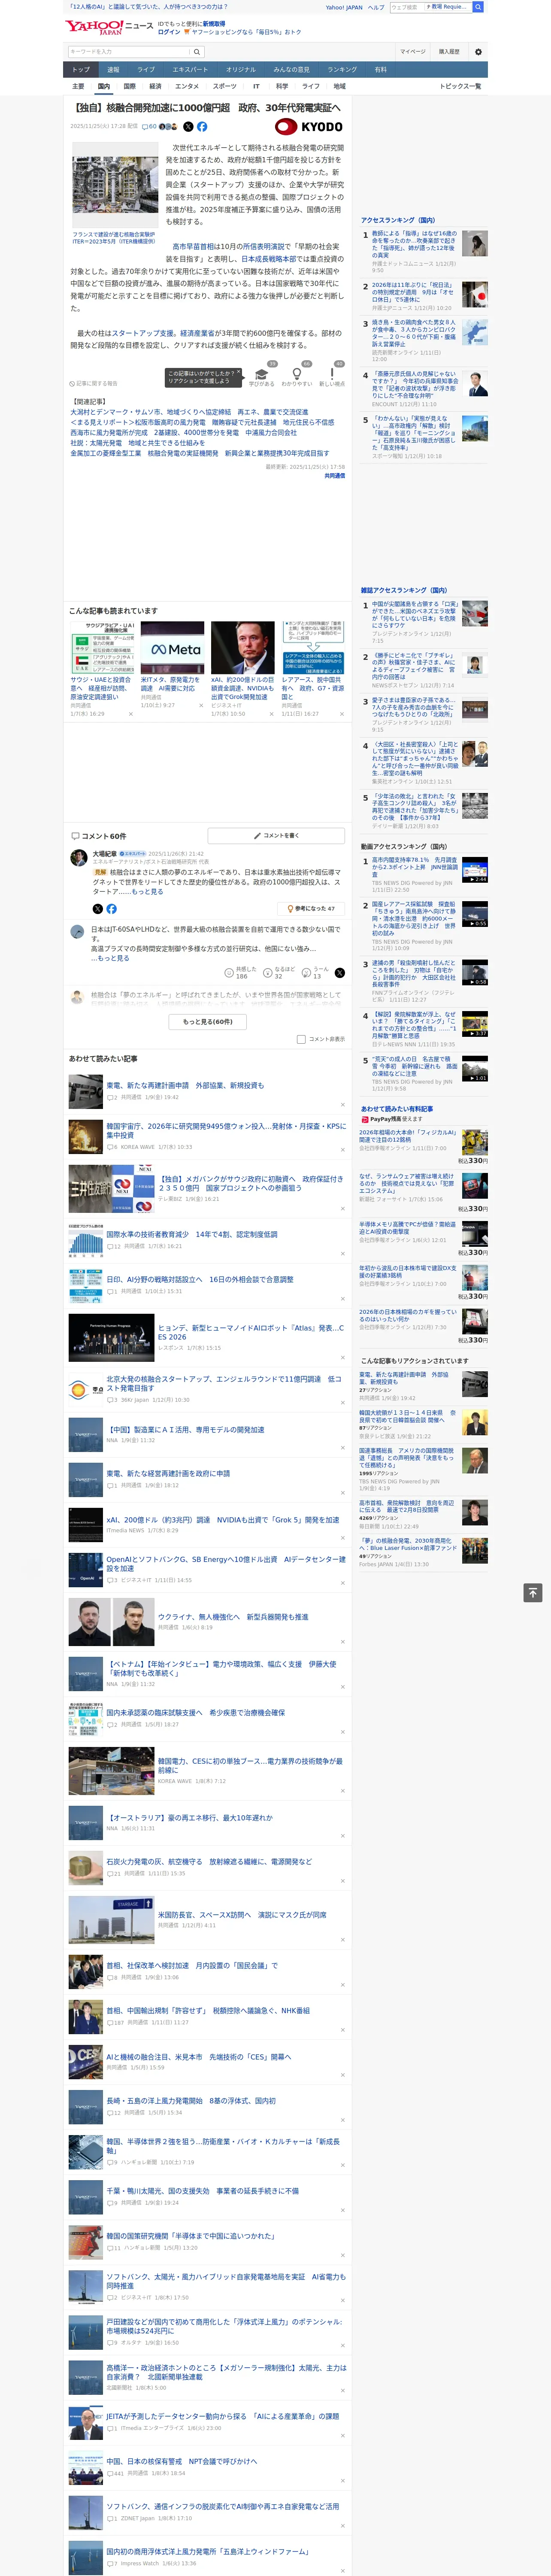Dismiss 東電、新たな再建計画申請 recommendation with x
The width and height of the screenshot is (551, 2576).
pos(342,1105)
